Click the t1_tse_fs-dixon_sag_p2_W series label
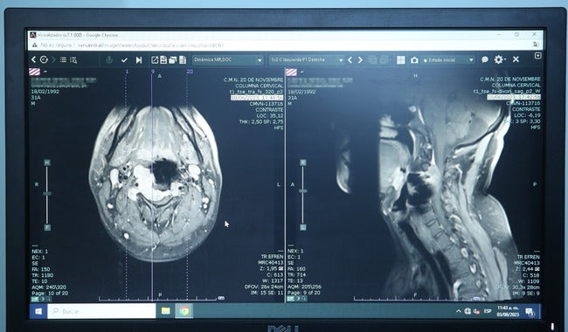Image resolution: width=568 pixels, height=332 pixels. pos(507,91)
